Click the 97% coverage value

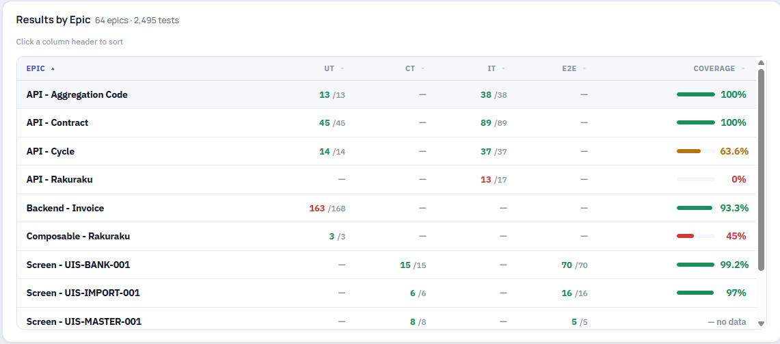[x=736, y=293]
